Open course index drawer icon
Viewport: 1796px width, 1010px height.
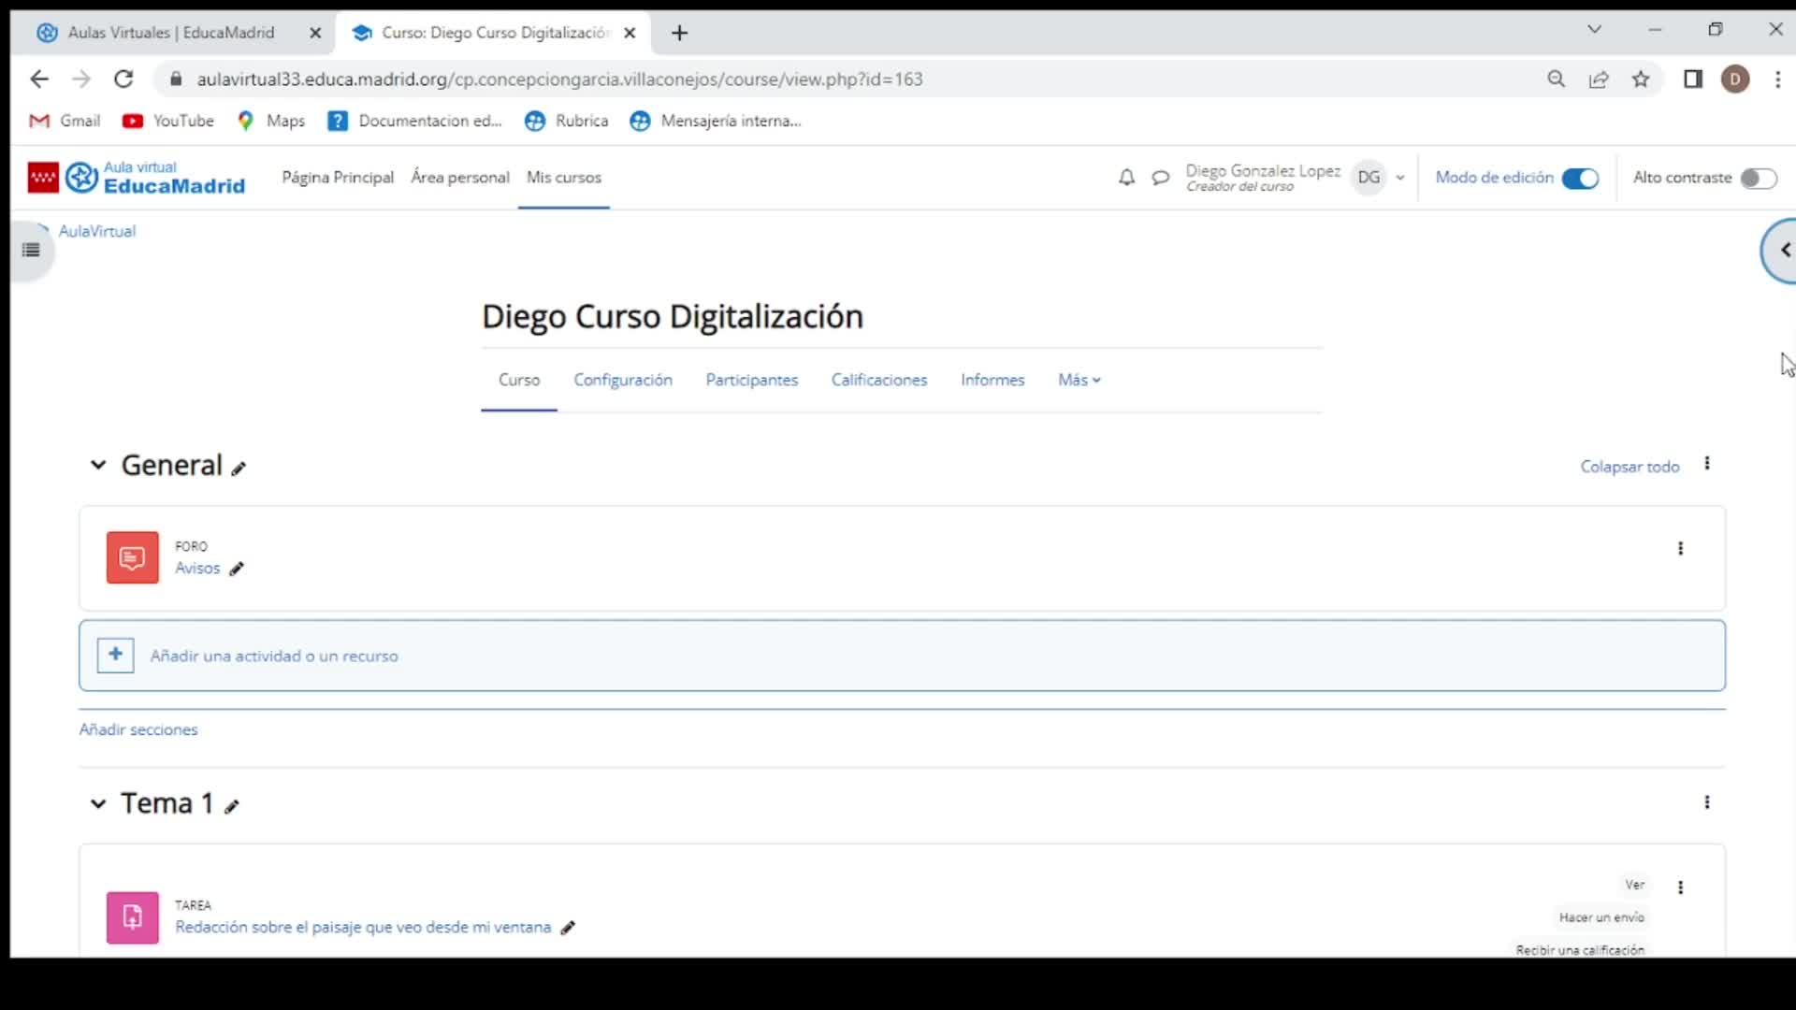coord(31,250)
